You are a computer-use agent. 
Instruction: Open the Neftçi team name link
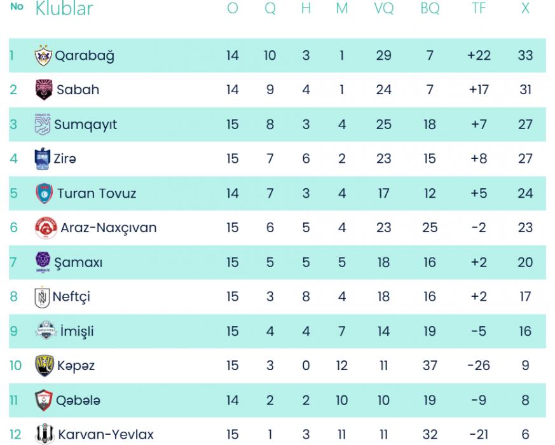click(x=71, y=297)
